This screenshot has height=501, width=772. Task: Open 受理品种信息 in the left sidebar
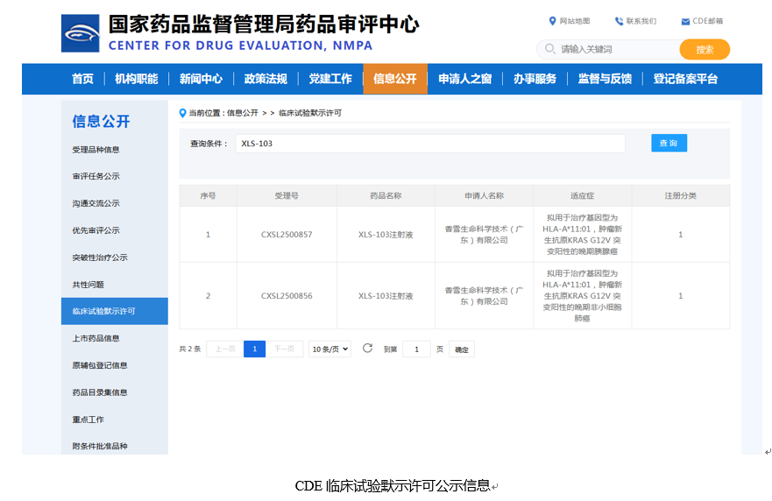point(96,150)
